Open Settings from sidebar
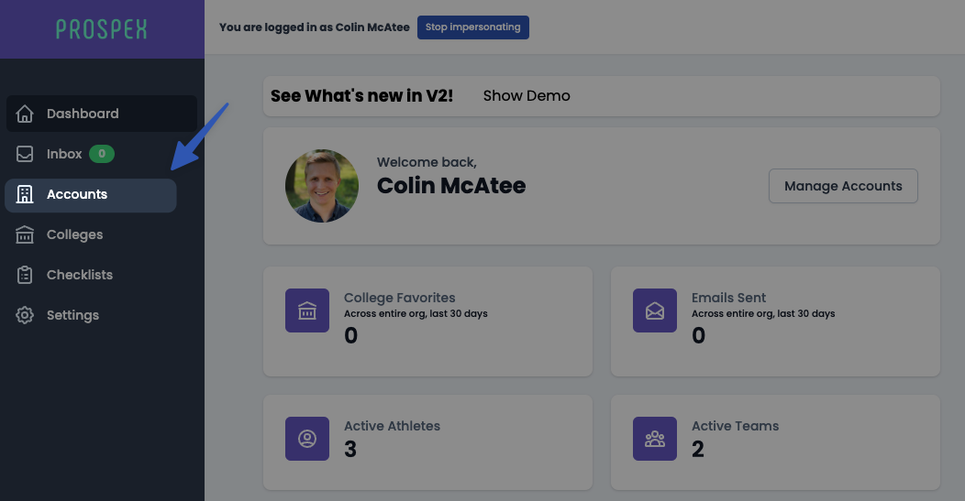The image size is (965, 501). click(102, 315)
